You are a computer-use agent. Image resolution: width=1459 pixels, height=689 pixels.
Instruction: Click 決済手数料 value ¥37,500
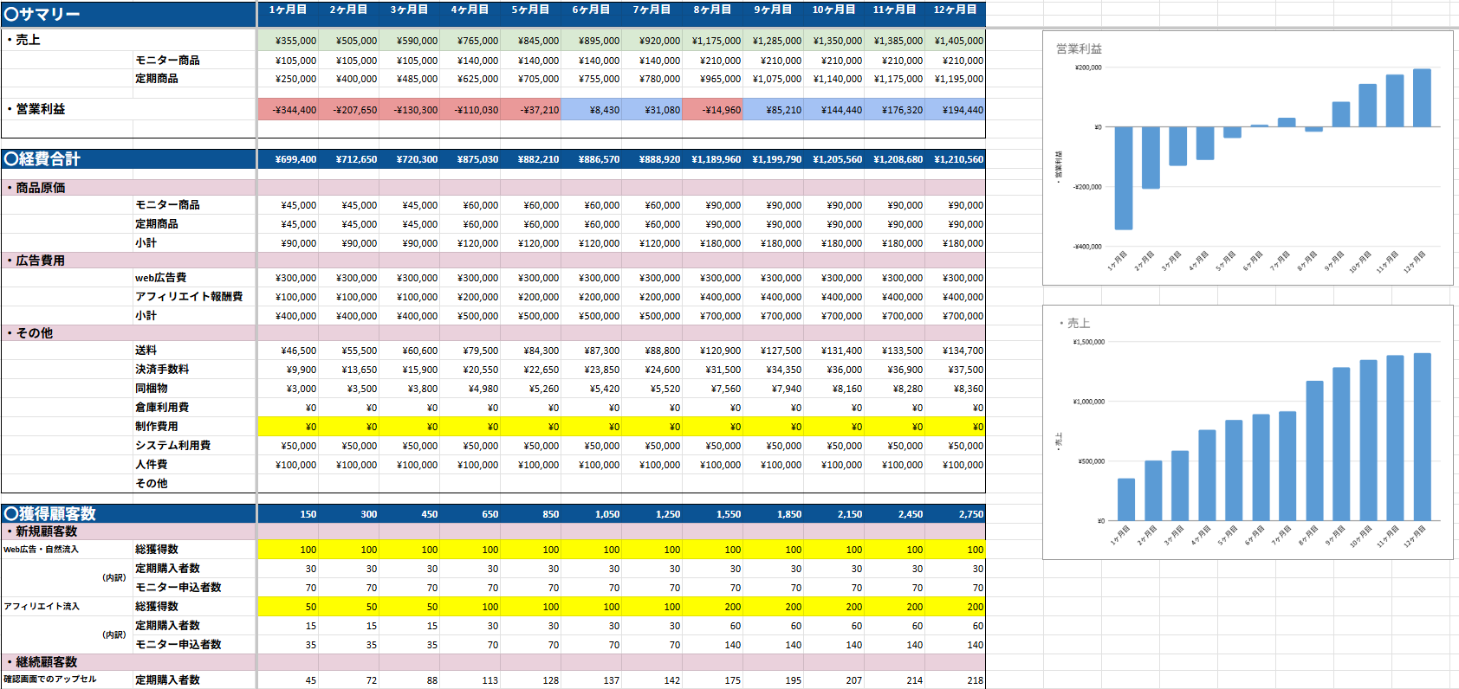(955, 370)
